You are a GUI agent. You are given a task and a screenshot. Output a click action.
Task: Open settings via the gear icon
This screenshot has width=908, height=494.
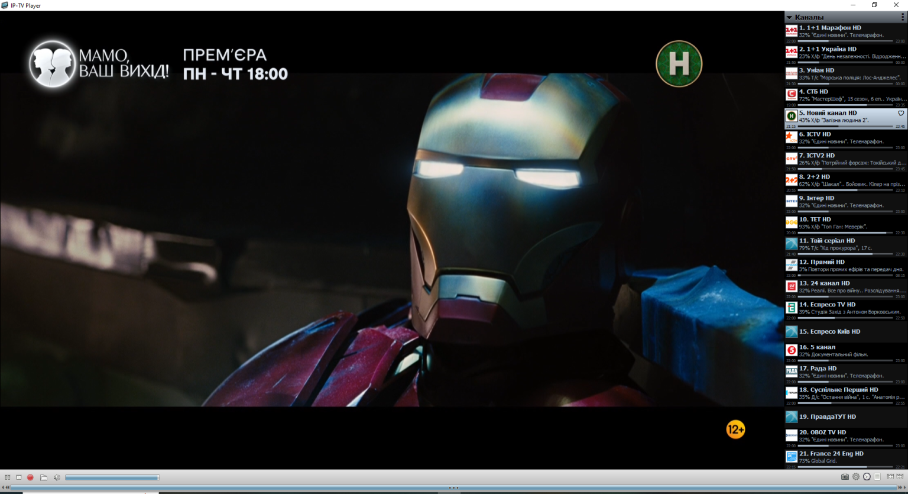tap(855, 477)
